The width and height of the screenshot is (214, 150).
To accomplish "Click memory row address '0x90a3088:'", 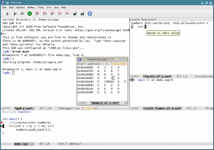I will (86, 74).
